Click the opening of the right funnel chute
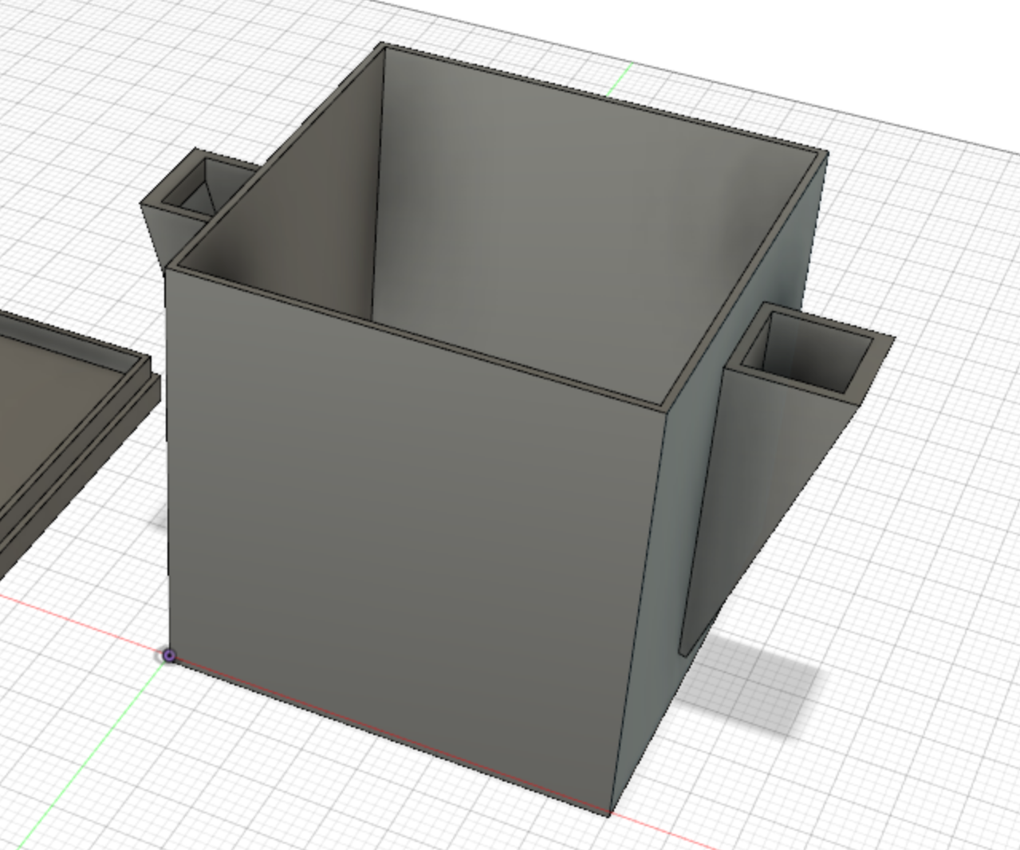Viewport: 1020px width, 850px height. [805, 351]
